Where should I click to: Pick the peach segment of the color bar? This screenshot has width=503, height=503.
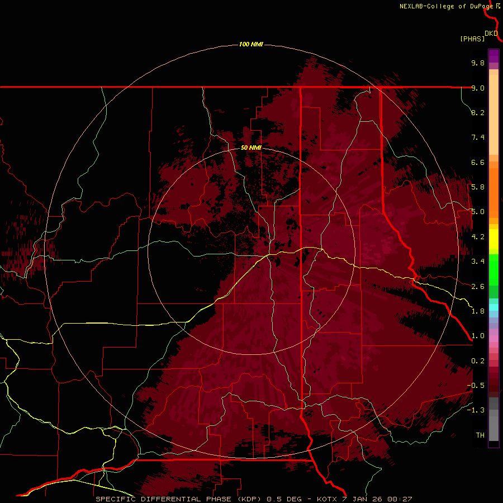pos(493,112)
